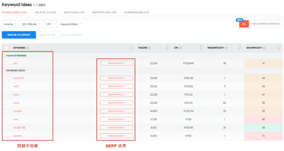
Task: Click the help icon next to CPC header
Action: pyautogui.click(x=180, y=48)
